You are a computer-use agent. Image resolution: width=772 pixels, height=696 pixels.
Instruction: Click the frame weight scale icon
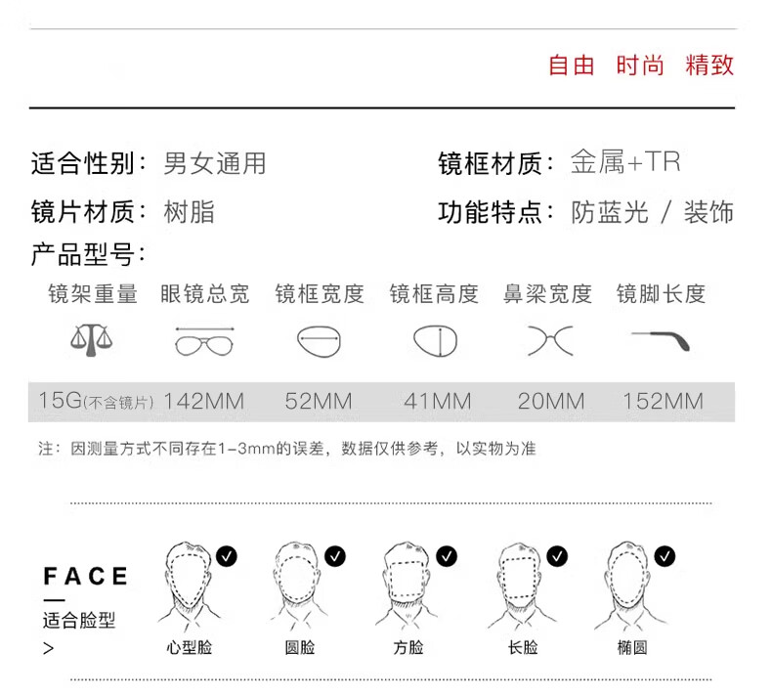(91, 340)
